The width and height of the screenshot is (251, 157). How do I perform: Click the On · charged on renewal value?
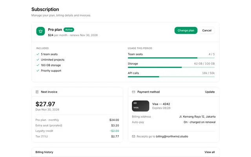pos(200,122)
